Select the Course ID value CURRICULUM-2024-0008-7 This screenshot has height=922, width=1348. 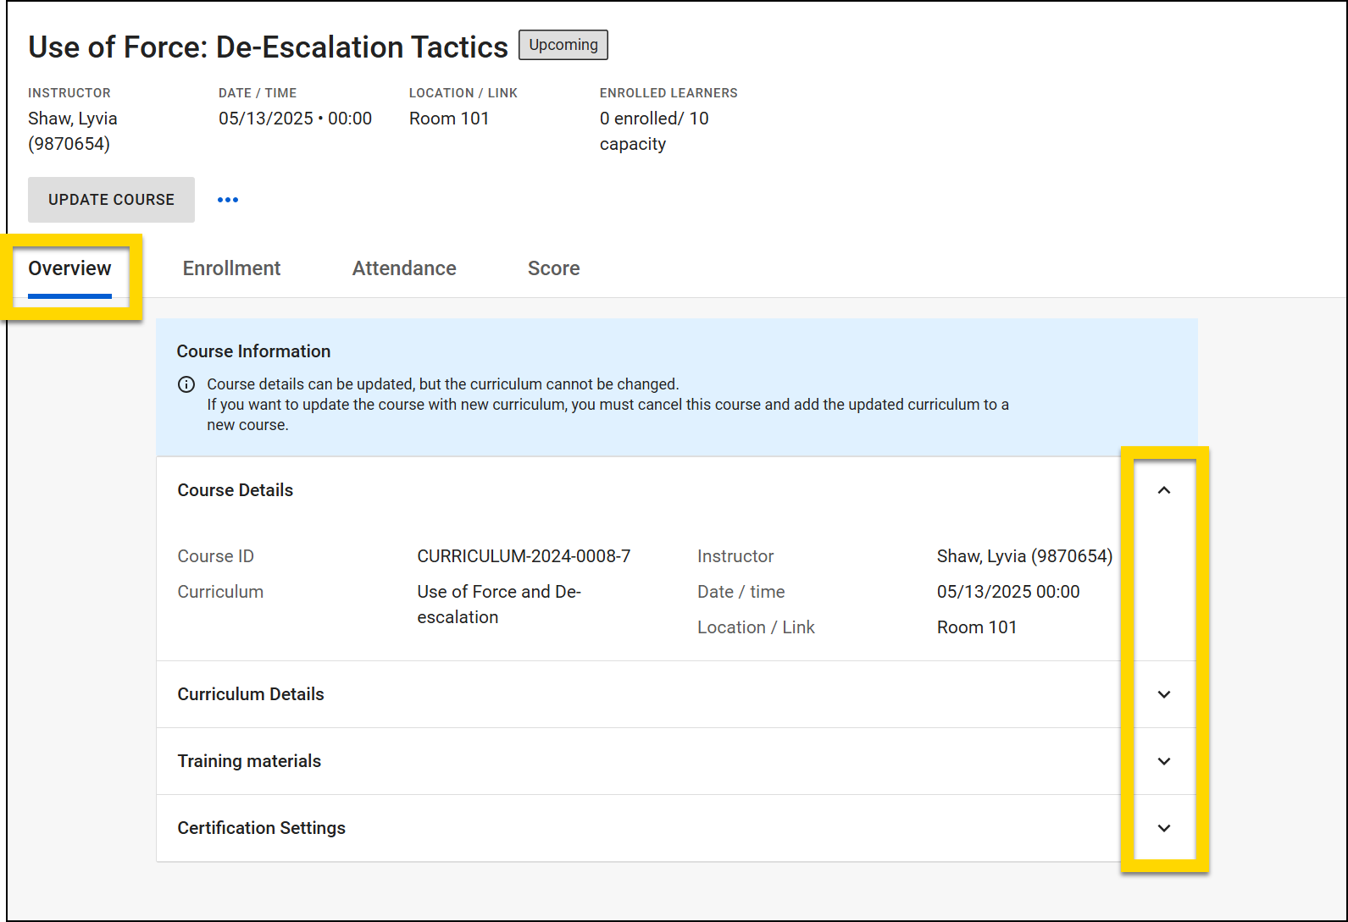click(524, 556)
